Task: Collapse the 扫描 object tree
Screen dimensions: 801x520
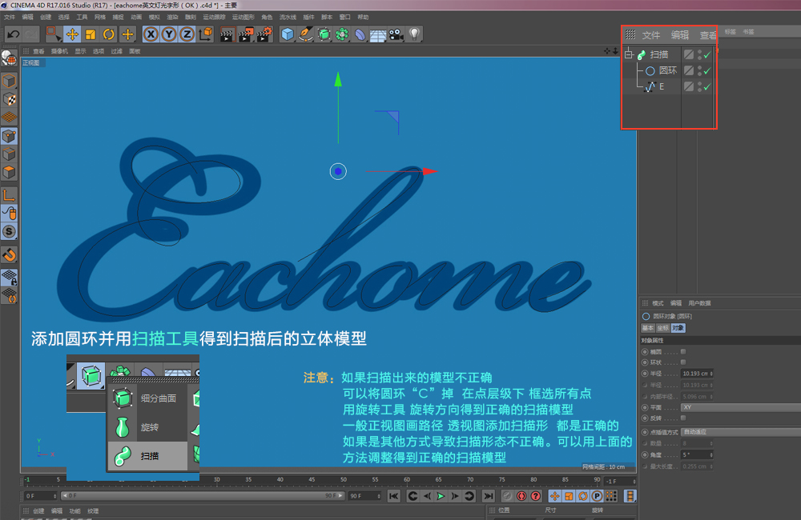Action: pos(629,54)
